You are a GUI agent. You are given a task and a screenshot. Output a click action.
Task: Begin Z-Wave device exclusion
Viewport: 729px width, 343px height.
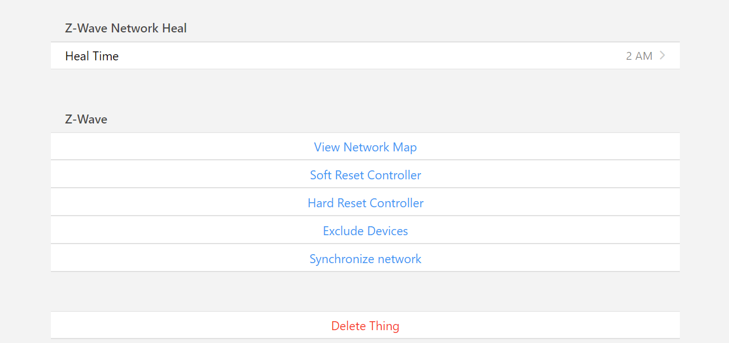(x=365, y=230)
